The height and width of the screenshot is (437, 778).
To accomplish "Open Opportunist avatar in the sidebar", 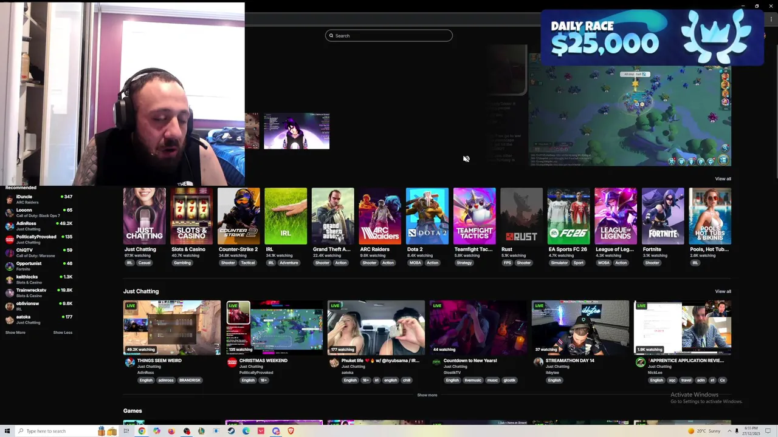I will point(9,266).
